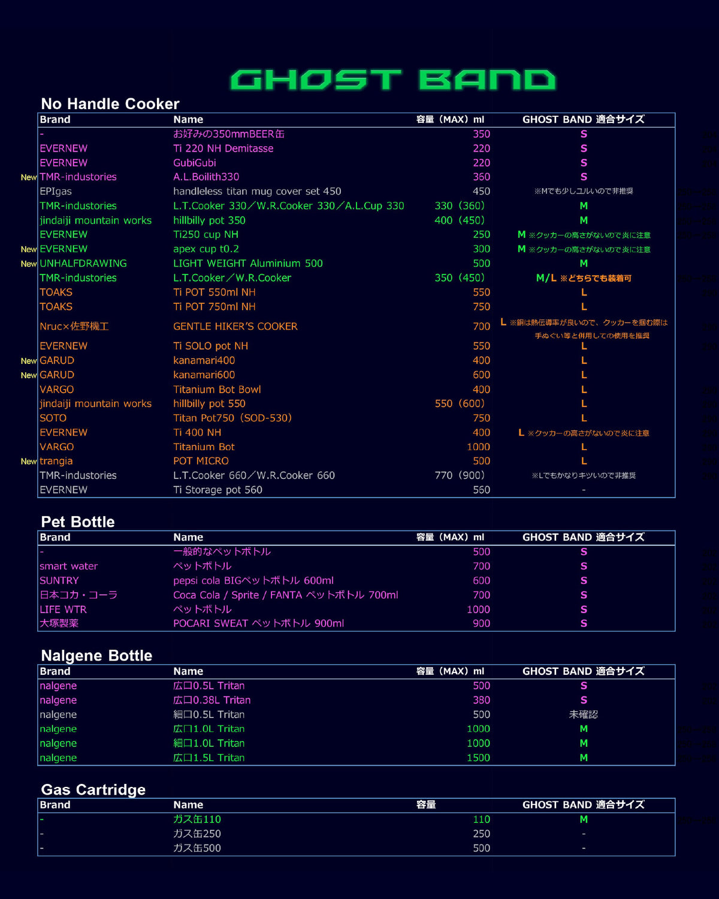Click the 'UNHALFDRAWING' brand cell
Viewport: 719px width, 899px height.
[x=83, y=264]
